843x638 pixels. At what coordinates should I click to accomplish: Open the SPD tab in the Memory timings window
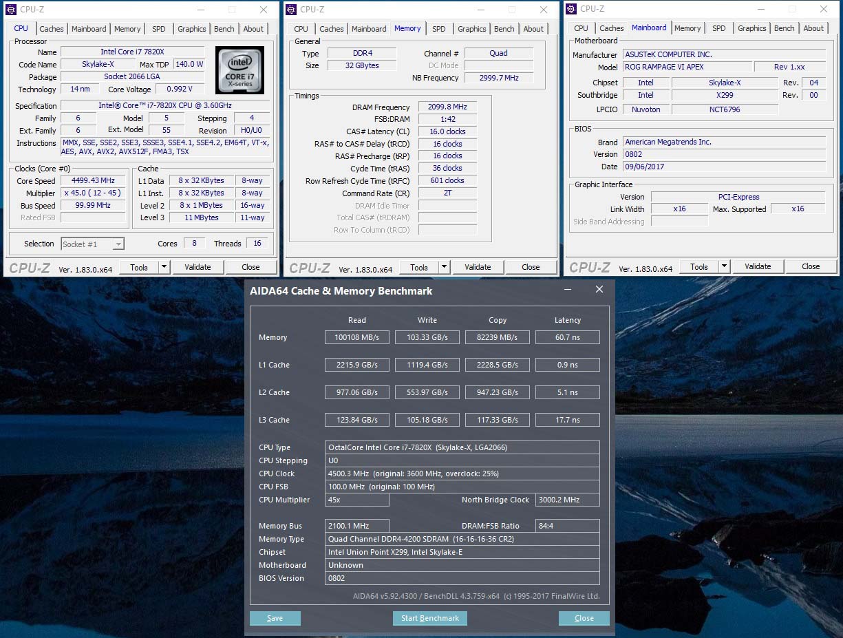click(439, 29)
